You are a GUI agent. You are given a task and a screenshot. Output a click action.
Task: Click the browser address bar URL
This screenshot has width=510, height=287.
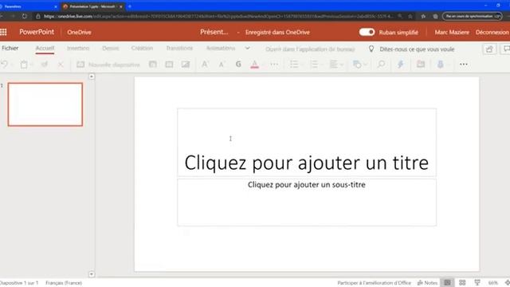tap(218, 16)
